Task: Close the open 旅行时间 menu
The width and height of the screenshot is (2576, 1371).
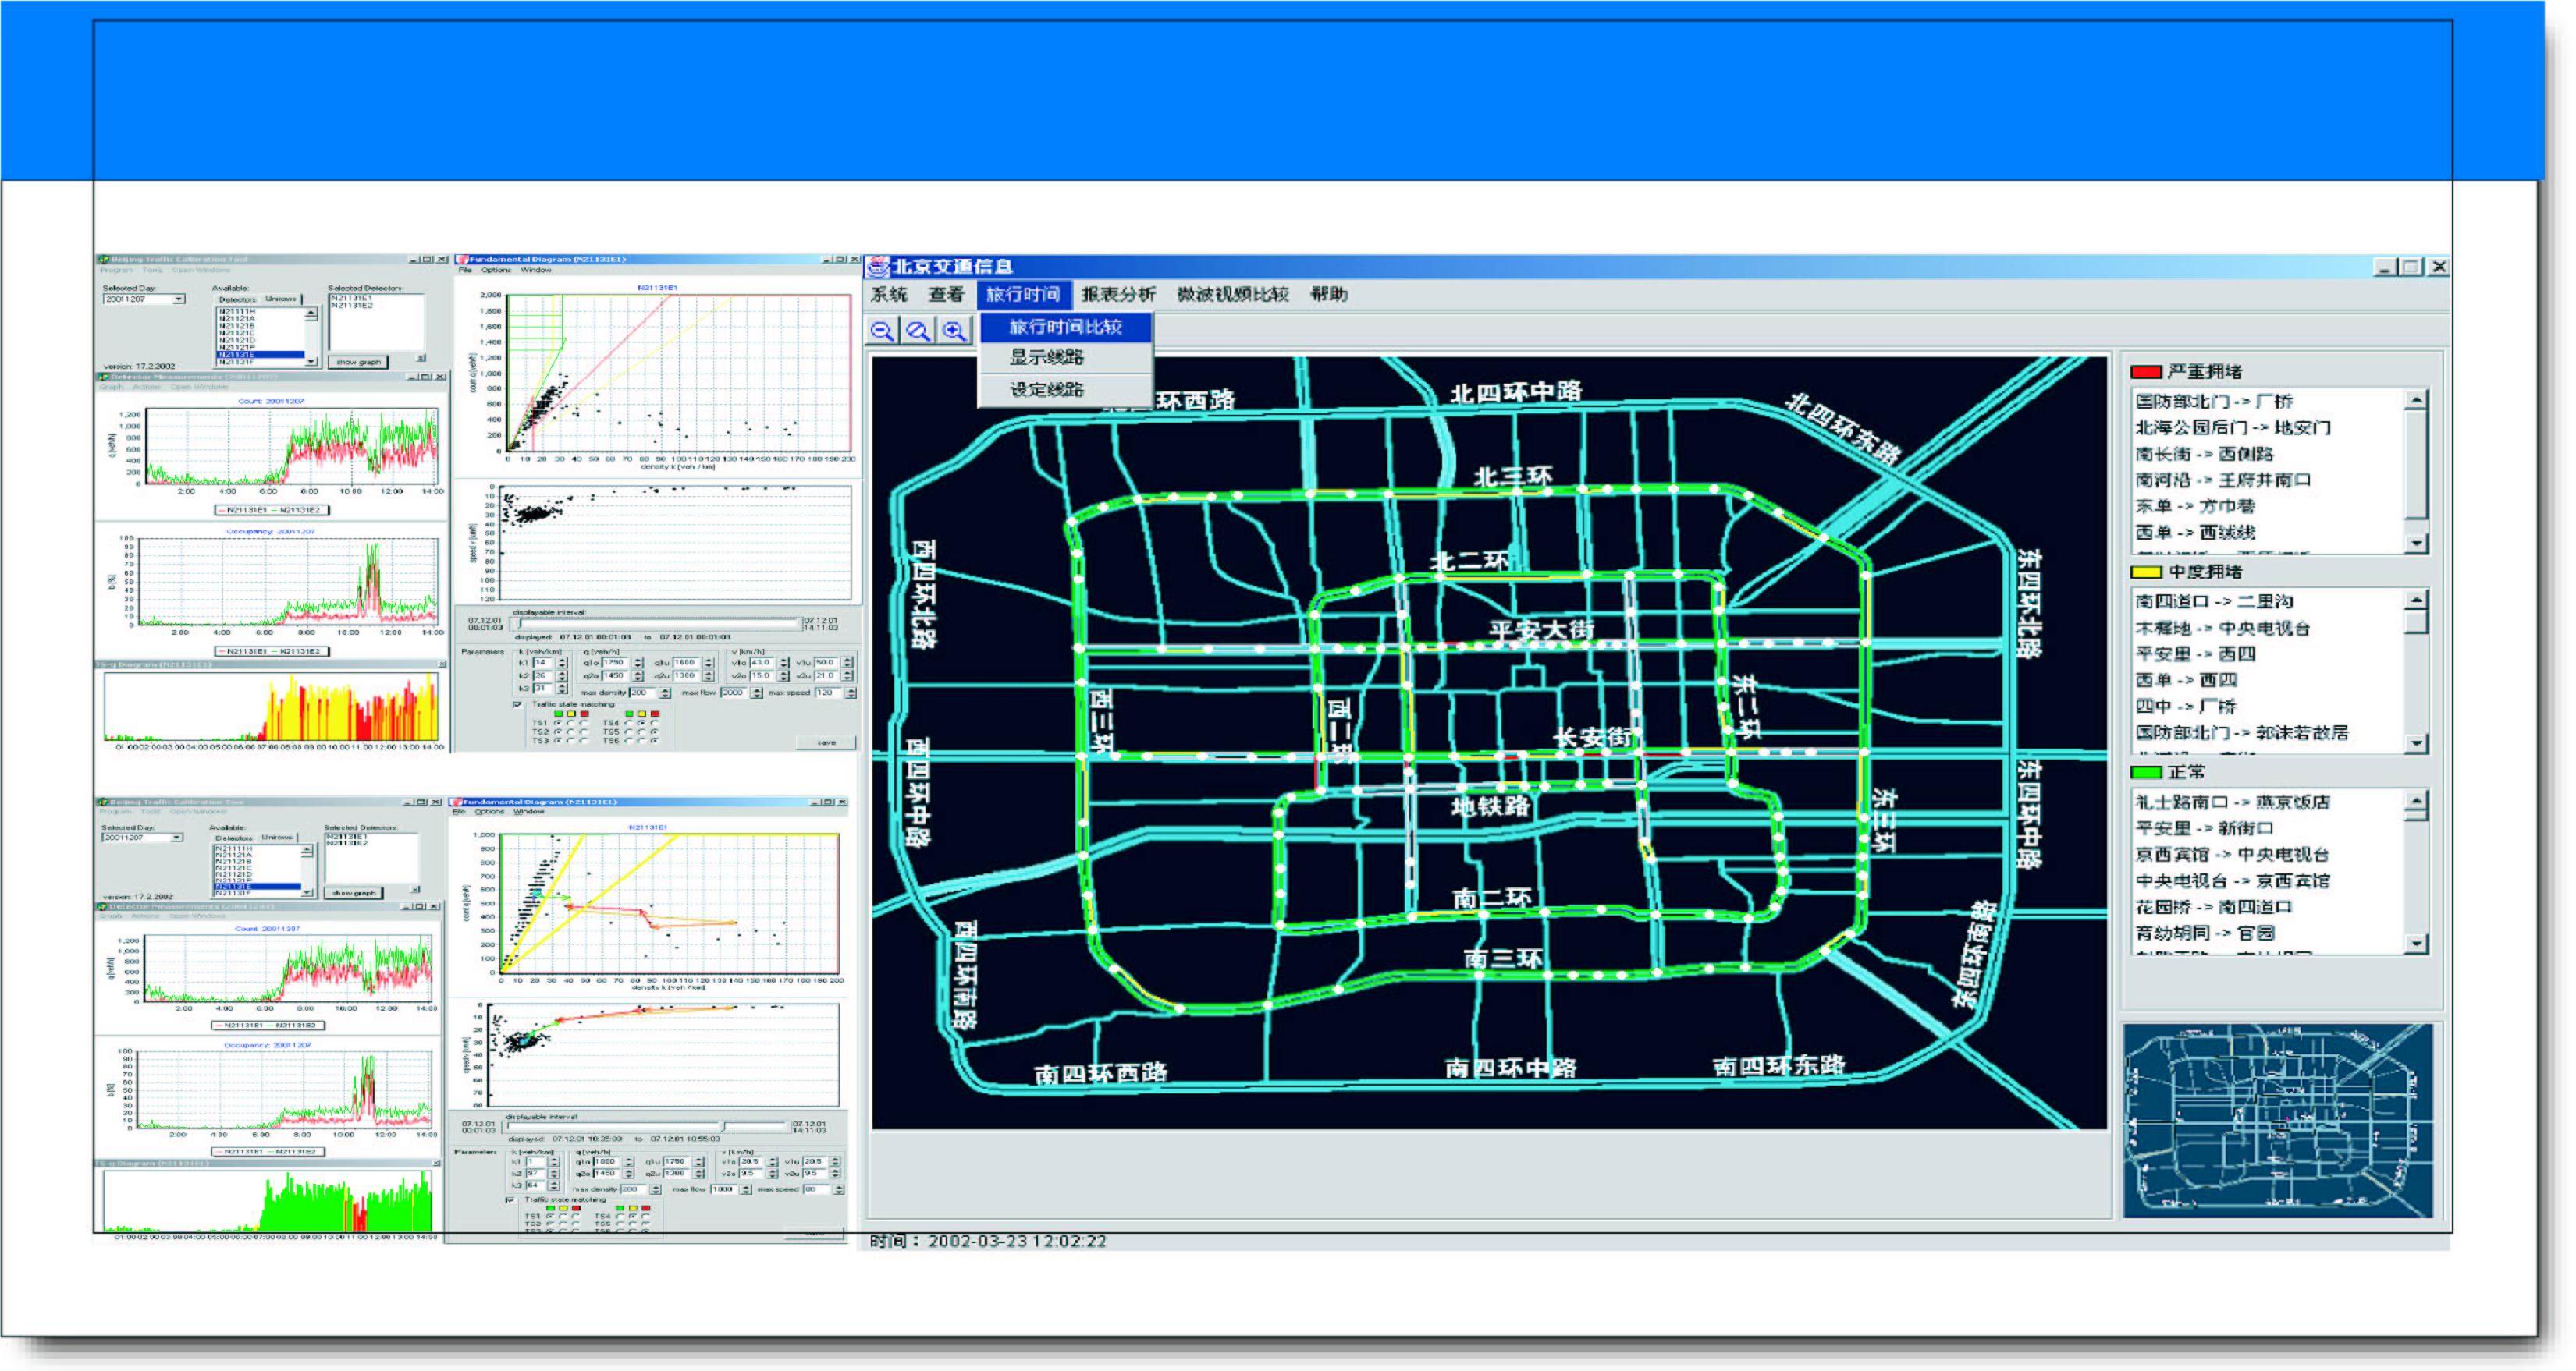Action: pos(1023,295)
